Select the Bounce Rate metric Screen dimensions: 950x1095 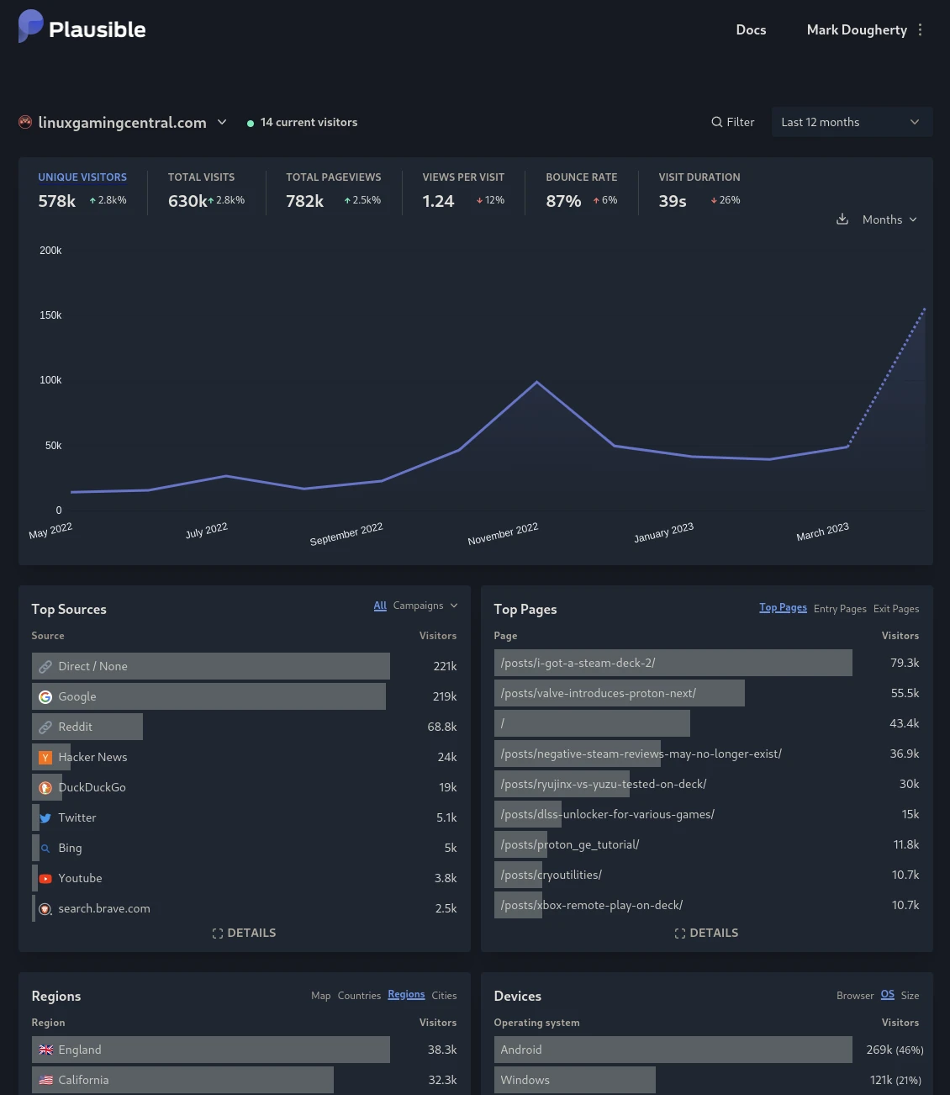click(x=582, y=190)
